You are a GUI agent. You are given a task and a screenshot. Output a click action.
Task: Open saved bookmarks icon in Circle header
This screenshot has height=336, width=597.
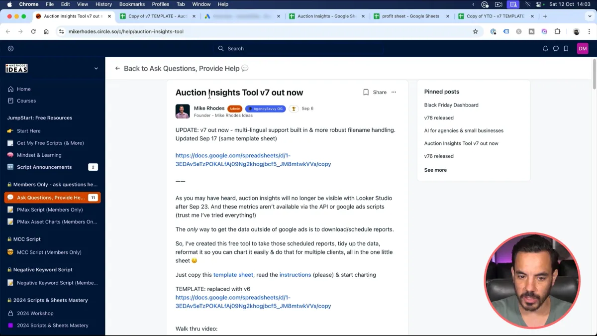click(566, 48)
